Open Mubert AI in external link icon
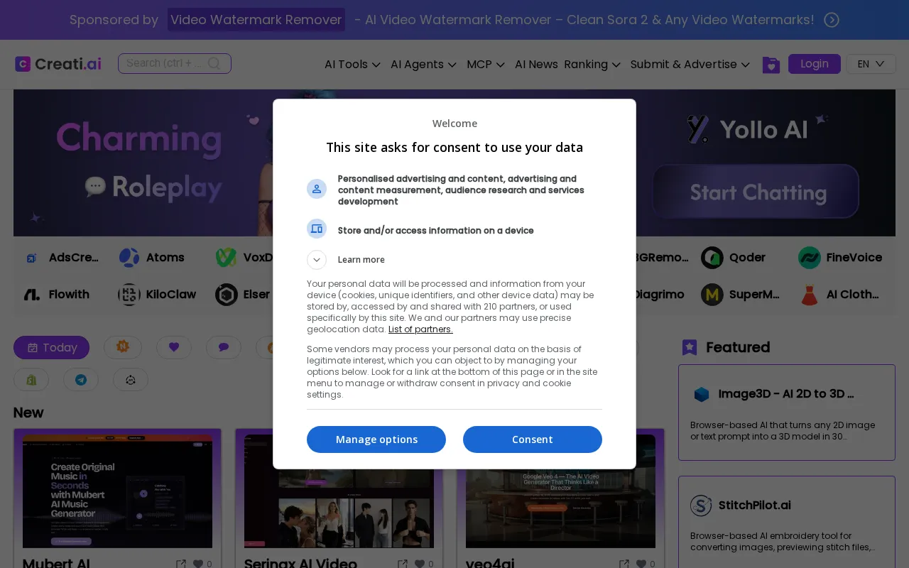909x568 pixels. 181,564
